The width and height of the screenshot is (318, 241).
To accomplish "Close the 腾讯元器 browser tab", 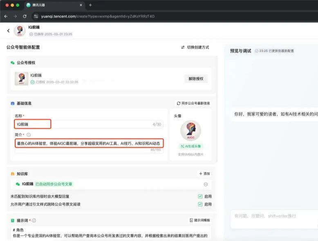I will click(x=81, y=5).
